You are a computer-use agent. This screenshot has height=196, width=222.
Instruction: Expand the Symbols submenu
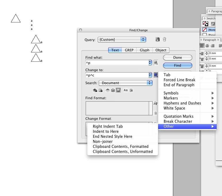(x=187, y=93)
